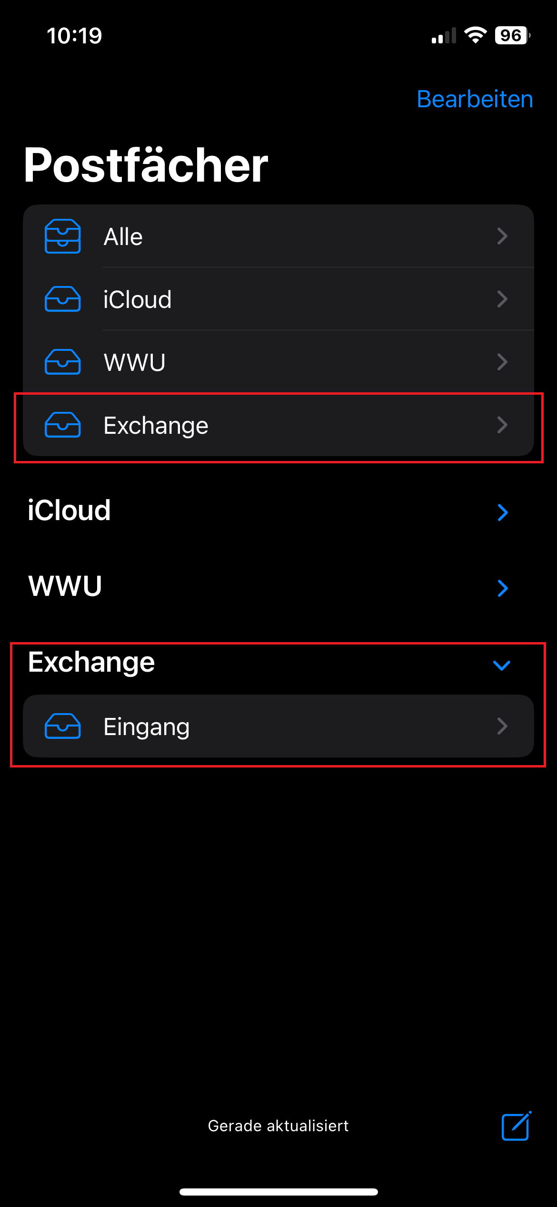Tap the Alle inboxes tray icon
The width and height of the screenshot is (557, 1207).
pos(62,236)
